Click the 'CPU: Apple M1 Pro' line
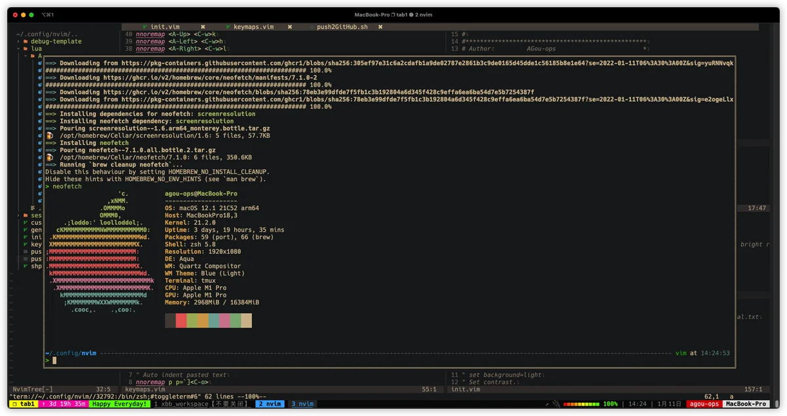 (x=195, y=287)
